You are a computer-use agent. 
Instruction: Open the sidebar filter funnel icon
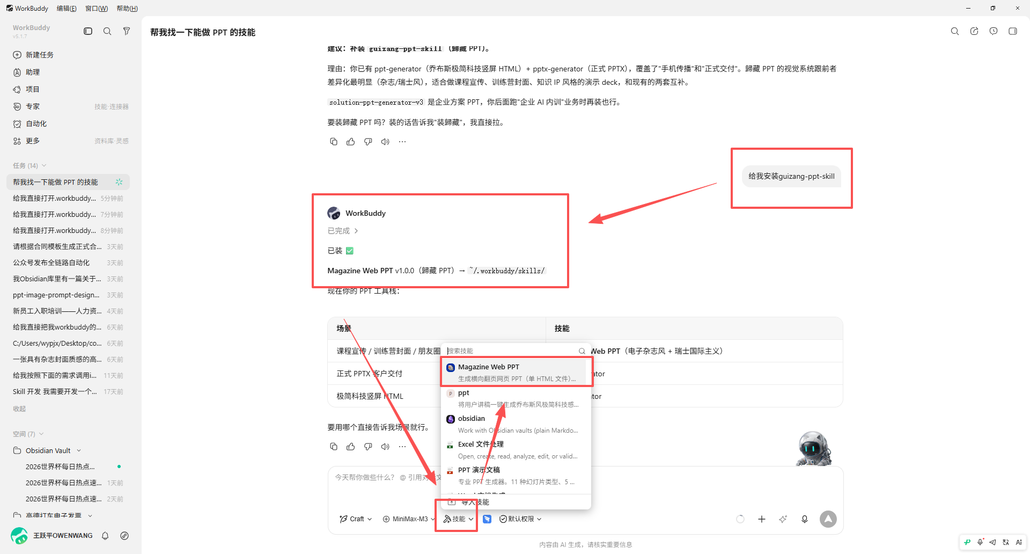127,31
